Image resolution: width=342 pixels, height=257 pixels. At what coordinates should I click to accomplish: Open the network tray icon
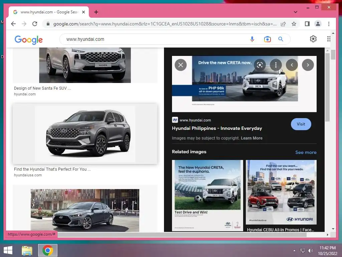[302, 251]
